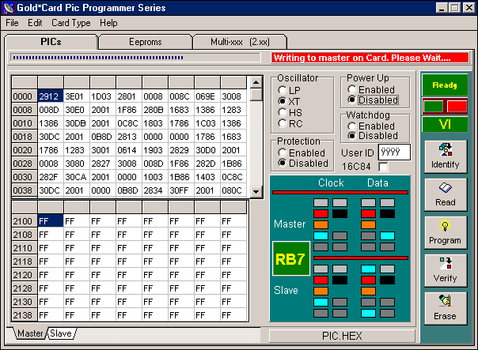Select code cell 1D03
478x350 pixels.
(103, 96)
